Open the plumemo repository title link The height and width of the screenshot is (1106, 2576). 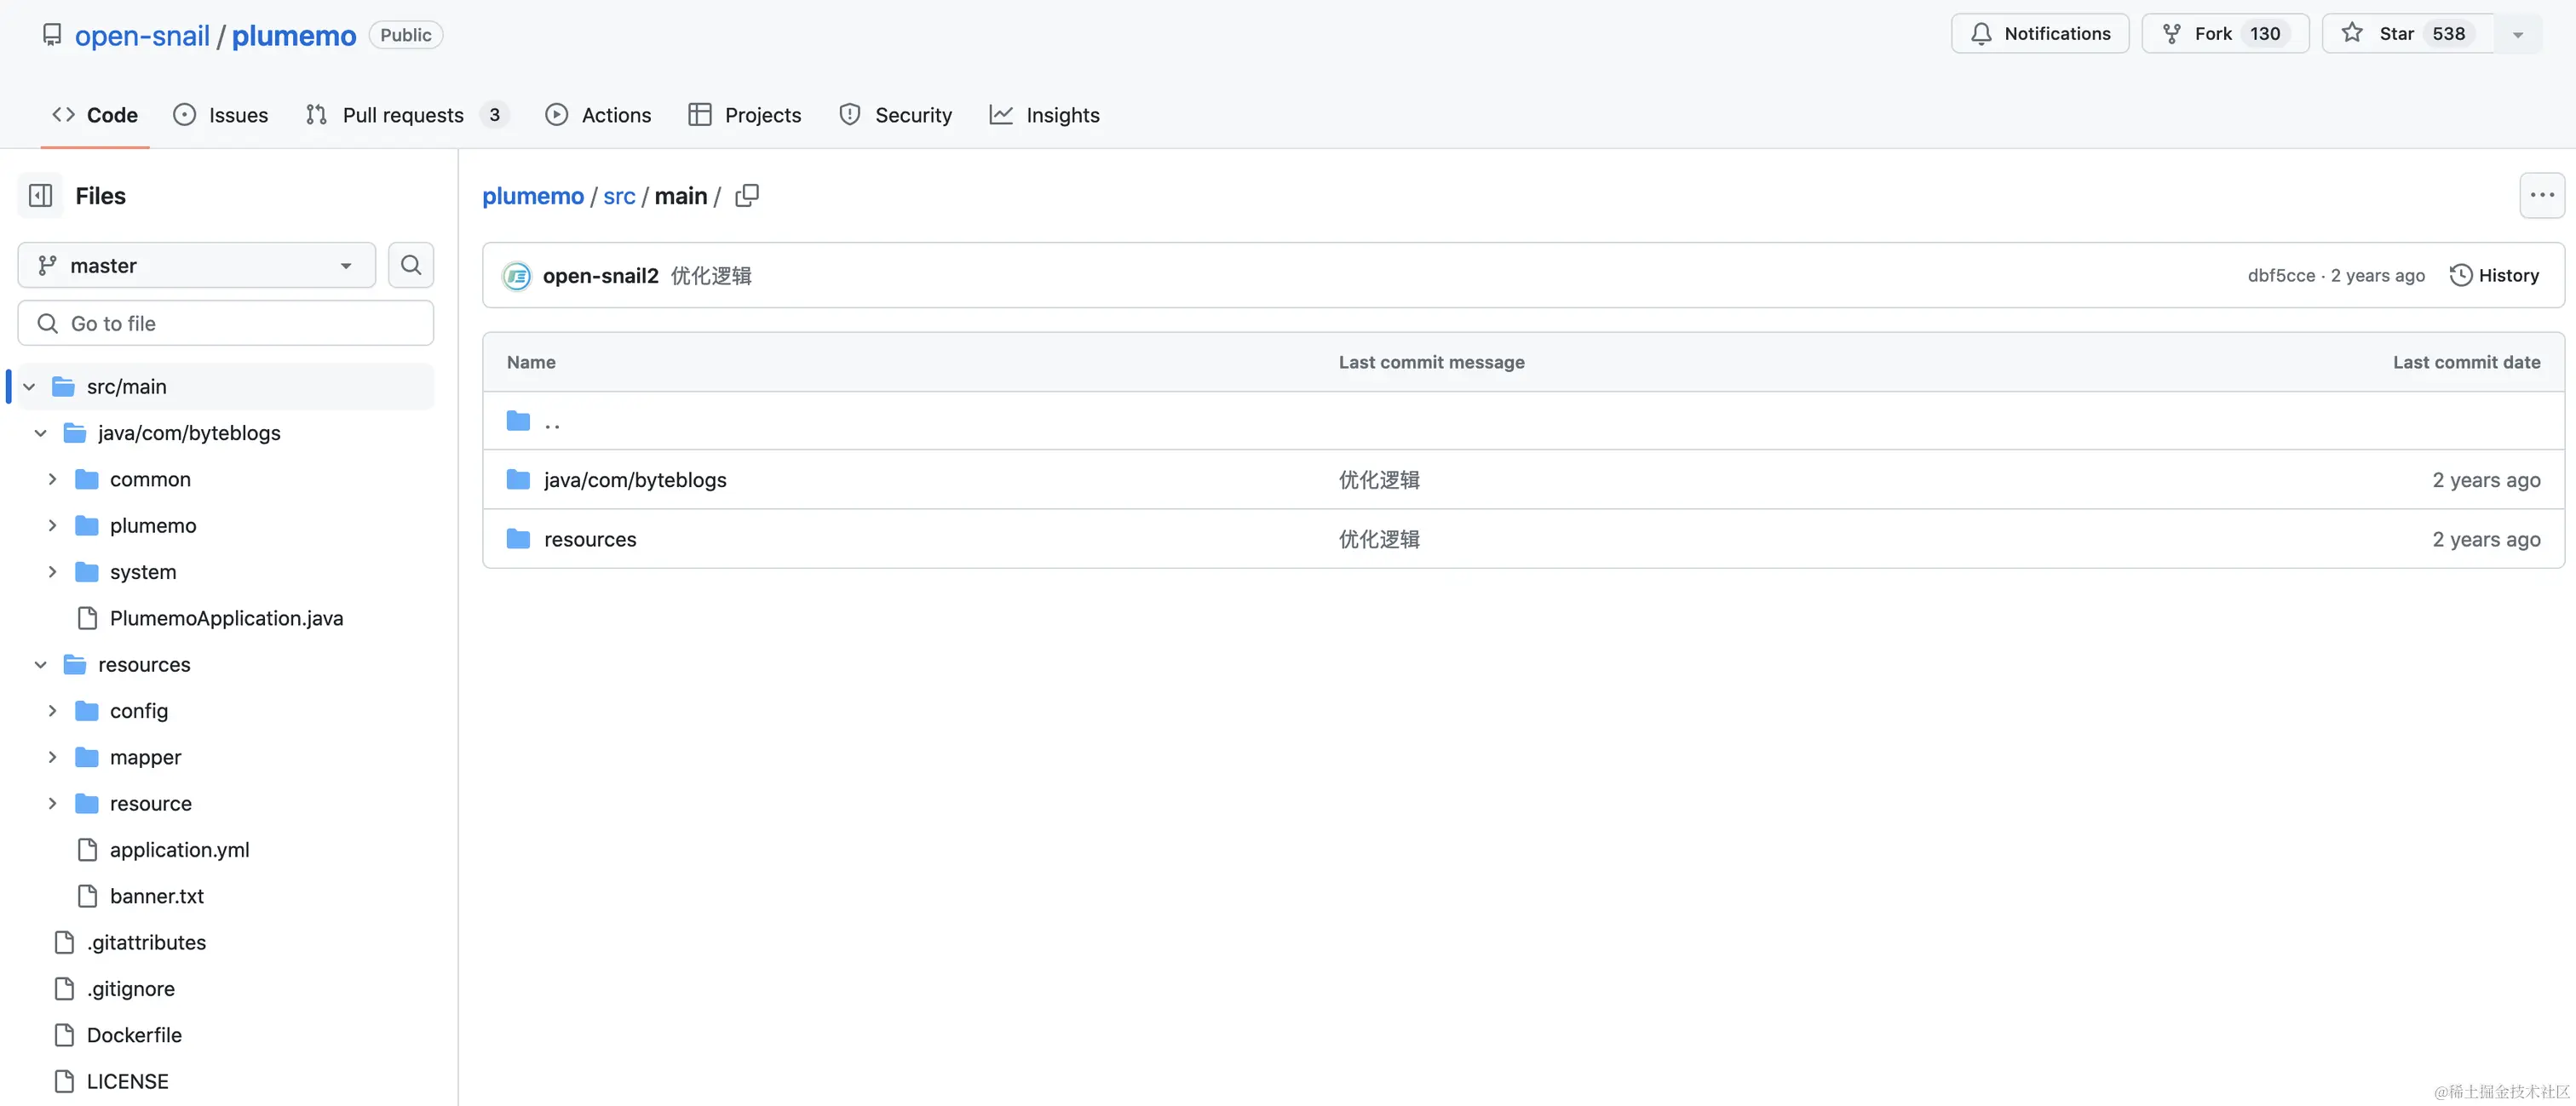(294, 35)
